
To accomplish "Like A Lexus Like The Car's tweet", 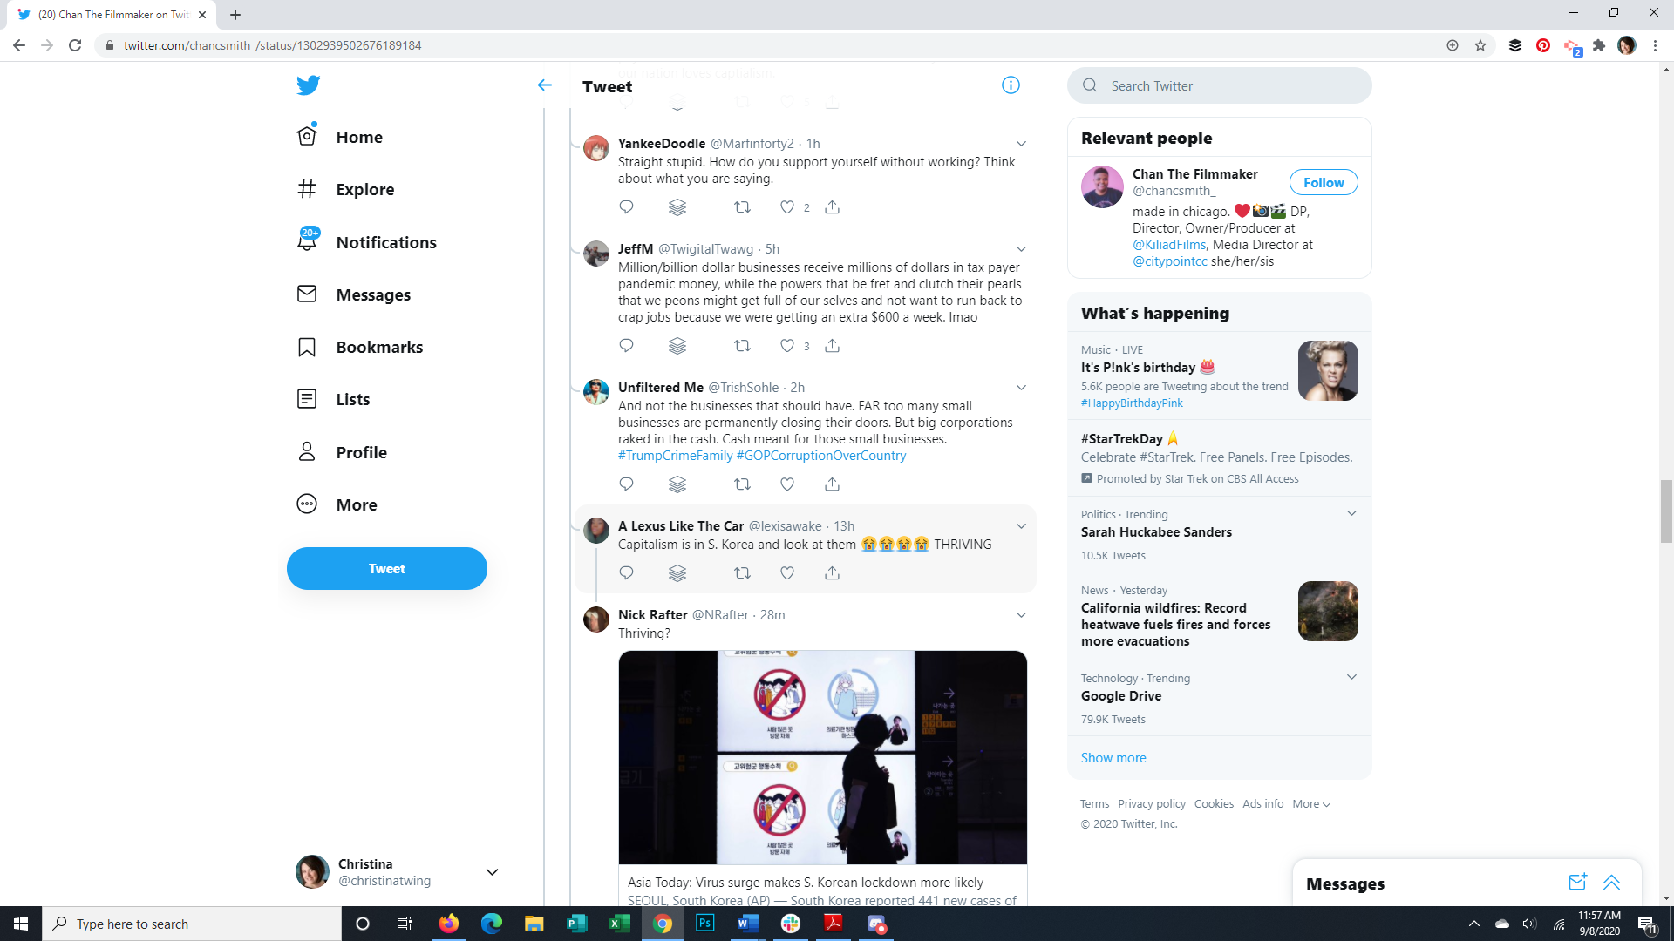I will [787, 573].
